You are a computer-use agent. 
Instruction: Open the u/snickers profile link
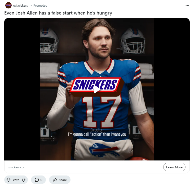click(x=21, y=6)
